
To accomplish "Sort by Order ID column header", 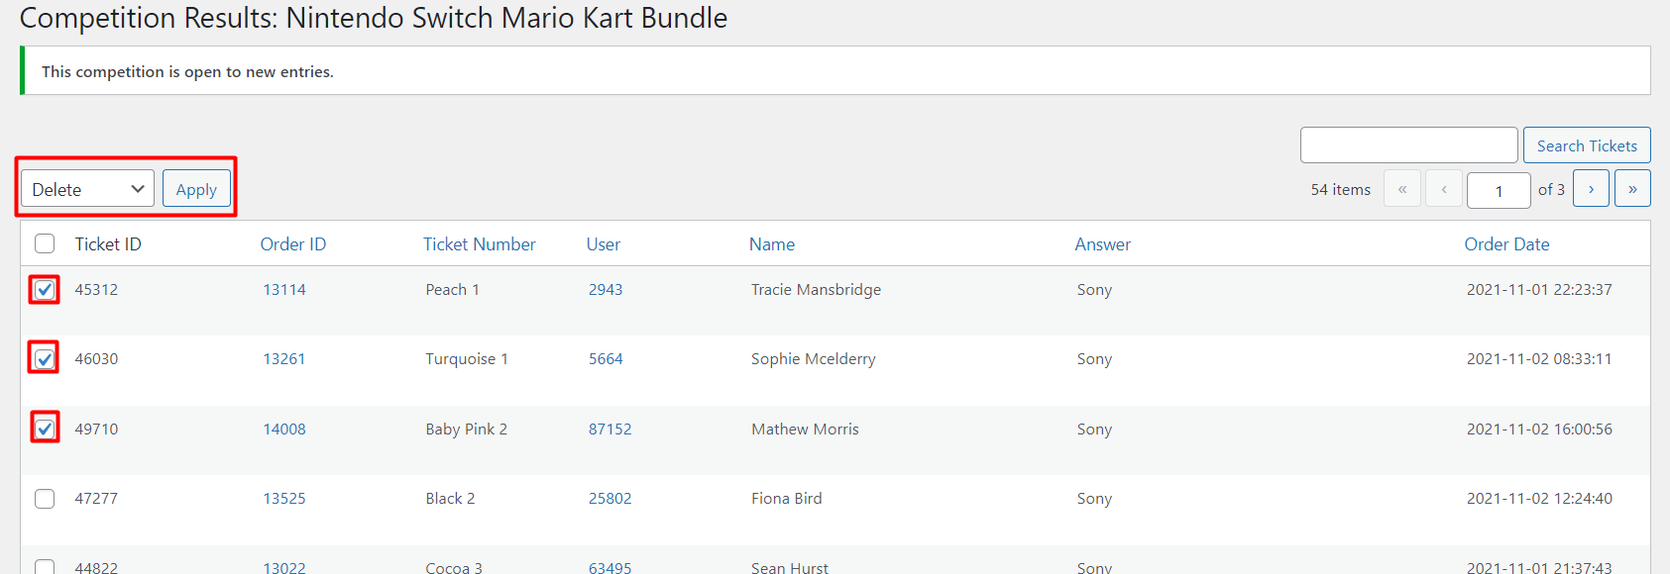I will click(x=293, y=244).
